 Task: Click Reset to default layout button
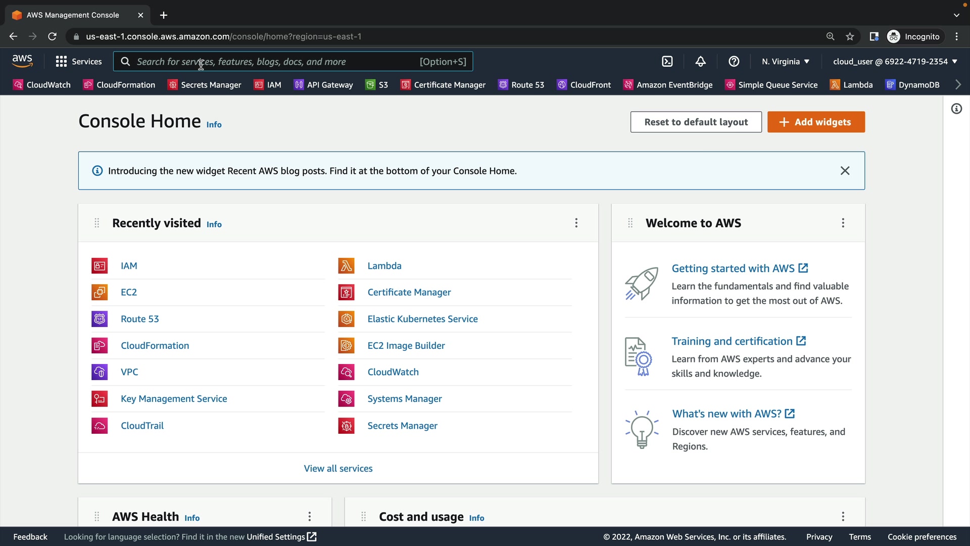696,122
